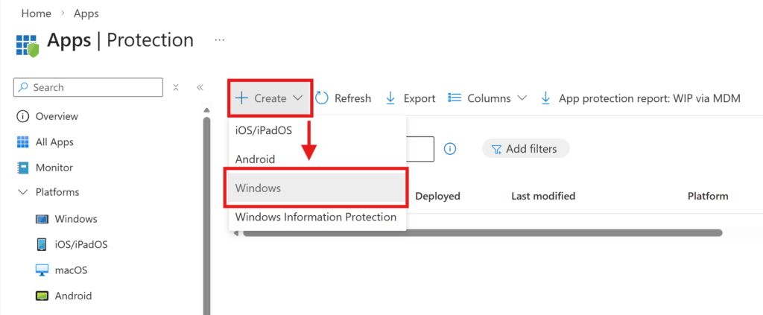Click the Home breadcrumb link
This screenshot has width=763, height=315.
click(36, 13)
